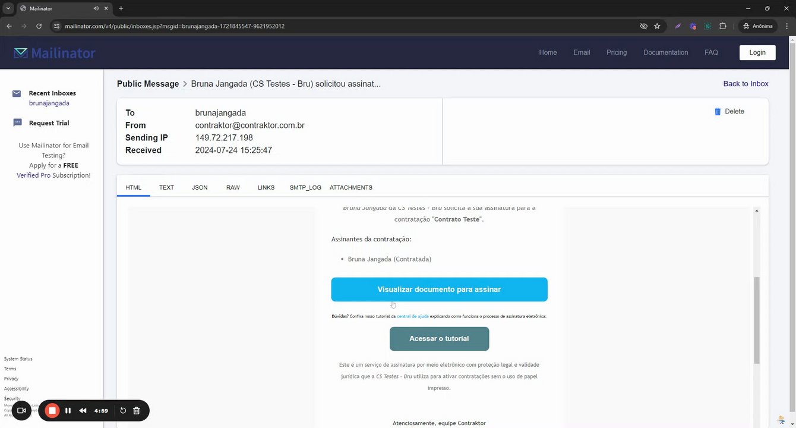Switch to the SMTP_LOG tab
Viewport: 796px width, 428px height.
[305, 187]
